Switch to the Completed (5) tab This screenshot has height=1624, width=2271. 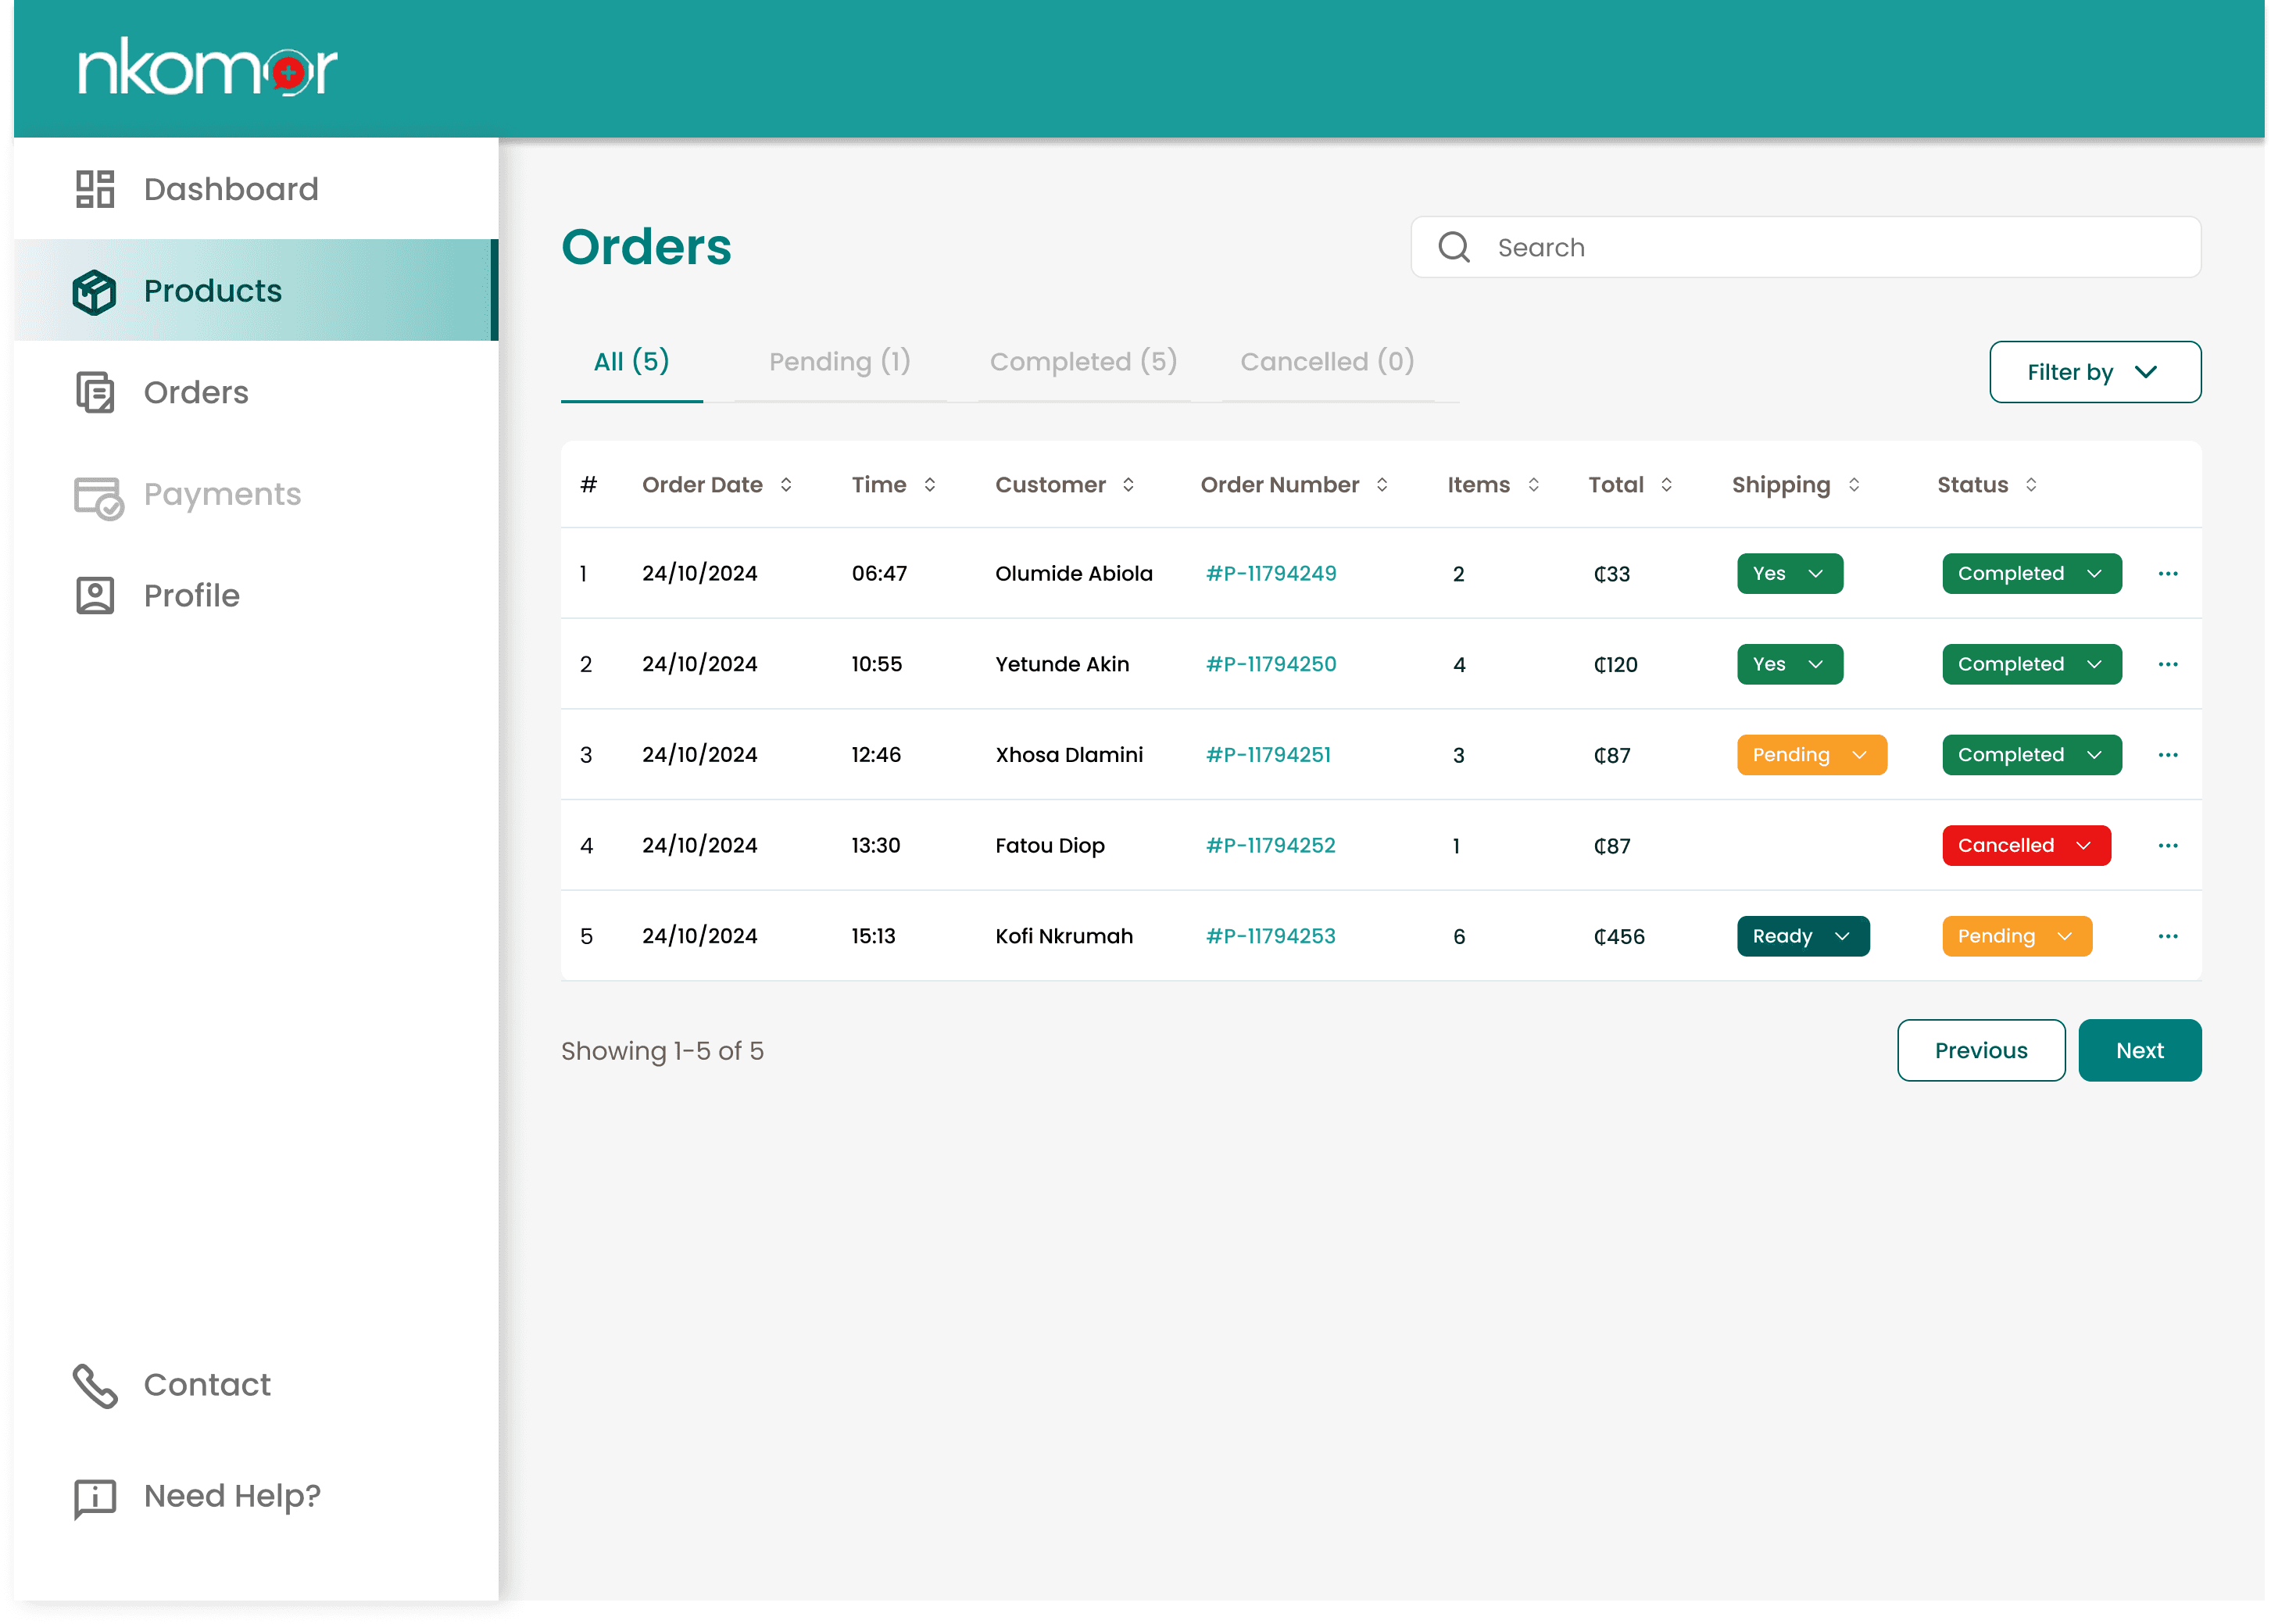click(x=1083, y=362)
